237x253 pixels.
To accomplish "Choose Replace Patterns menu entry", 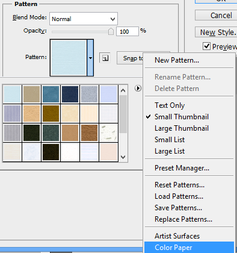I will click(x=189, y=219).
